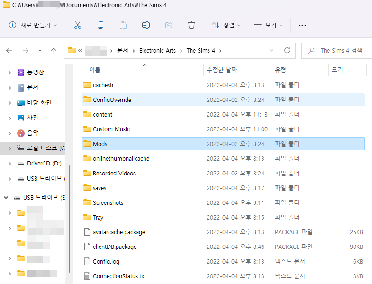372x284 pixels.
Task: Click Electronic Arts breadcrumb segment
Action: [x=157, y=51]
